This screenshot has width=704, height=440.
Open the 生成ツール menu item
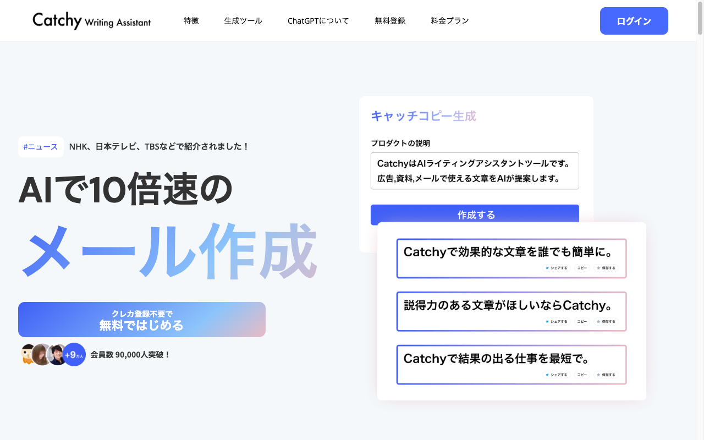pos(243,21)
